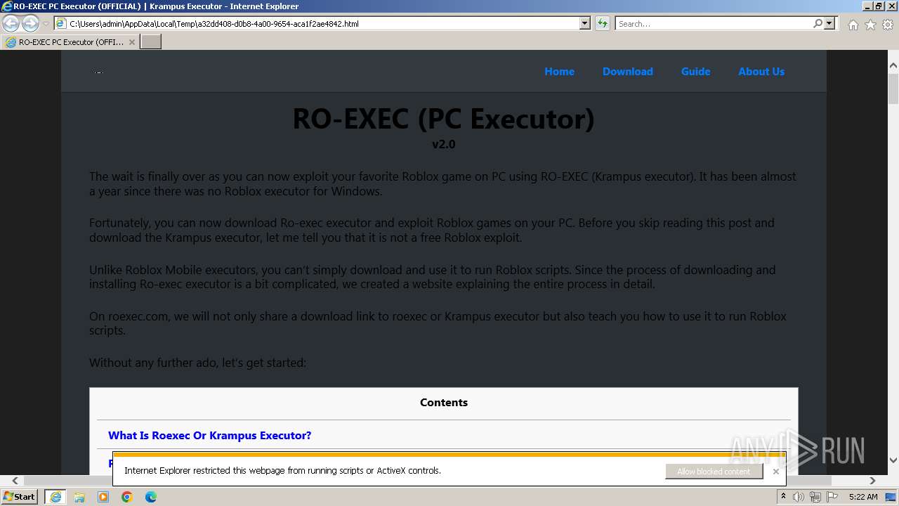The width and height of the screenshot is (899, 506).
Task: Click the network tray icon
Action: pyautogui.click(x=815, y=497)
